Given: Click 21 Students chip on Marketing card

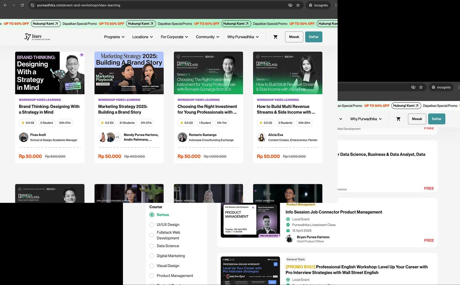Looking at the screenshot, I should (127, 123).
